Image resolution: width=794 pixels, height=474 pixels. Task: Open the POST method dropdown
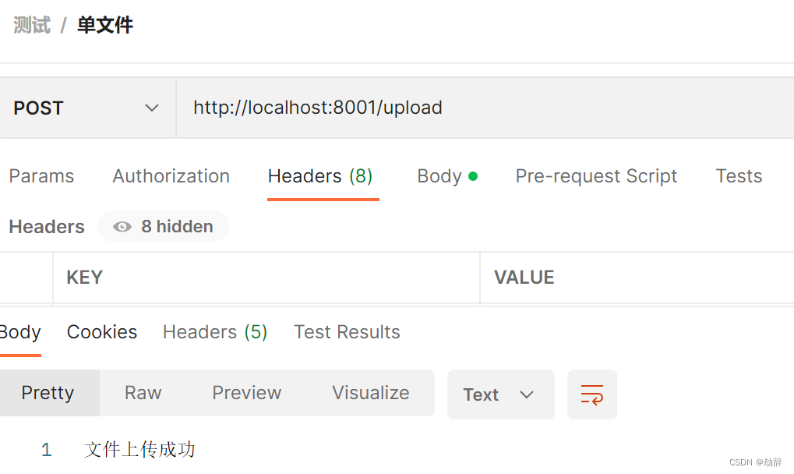point(87,108)
